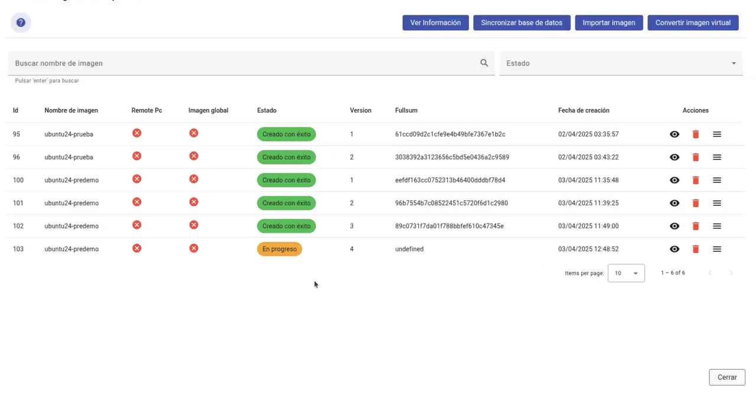Click the Fullsum column header
Screen dimensions: 756x394
(406, 110)
